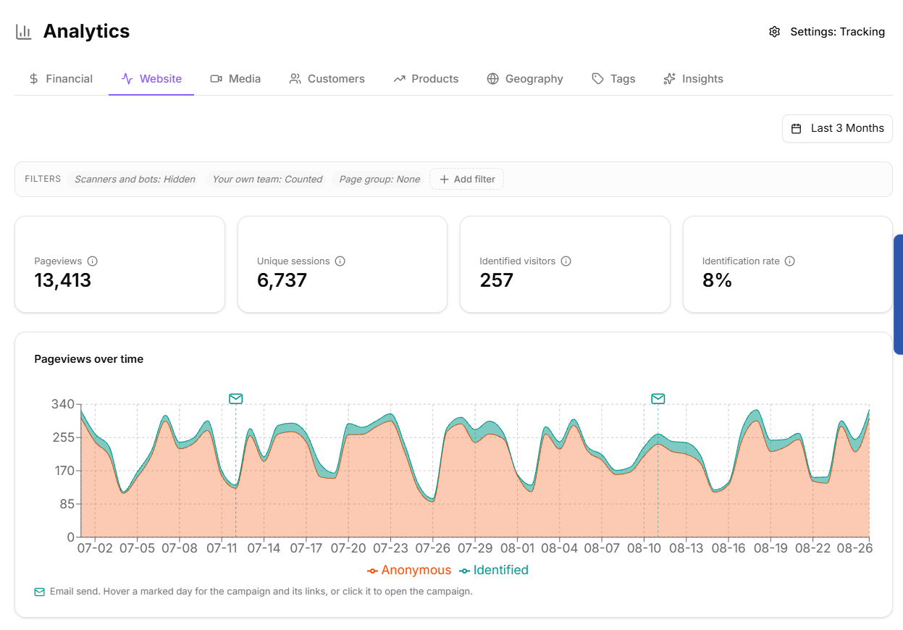The height and width of the screenshot is (630, 903).
Task: Edit the Your own team: Counted filter
Action: (x=267, y=180)
